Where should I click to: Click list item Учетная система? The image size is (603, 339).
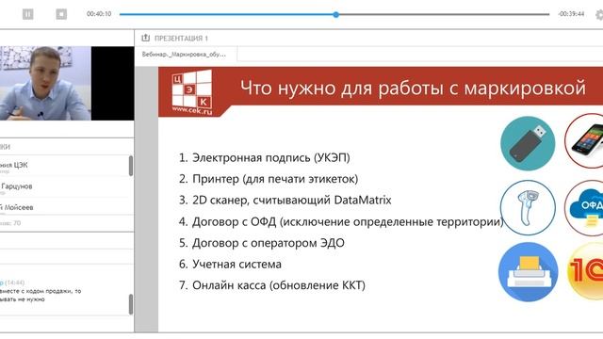click(230, 264)
